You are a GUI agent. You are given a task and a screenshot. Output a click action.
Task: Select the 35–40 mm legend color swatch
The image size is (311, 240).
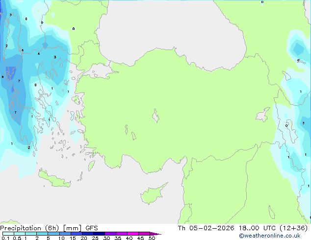pos(122,234)
